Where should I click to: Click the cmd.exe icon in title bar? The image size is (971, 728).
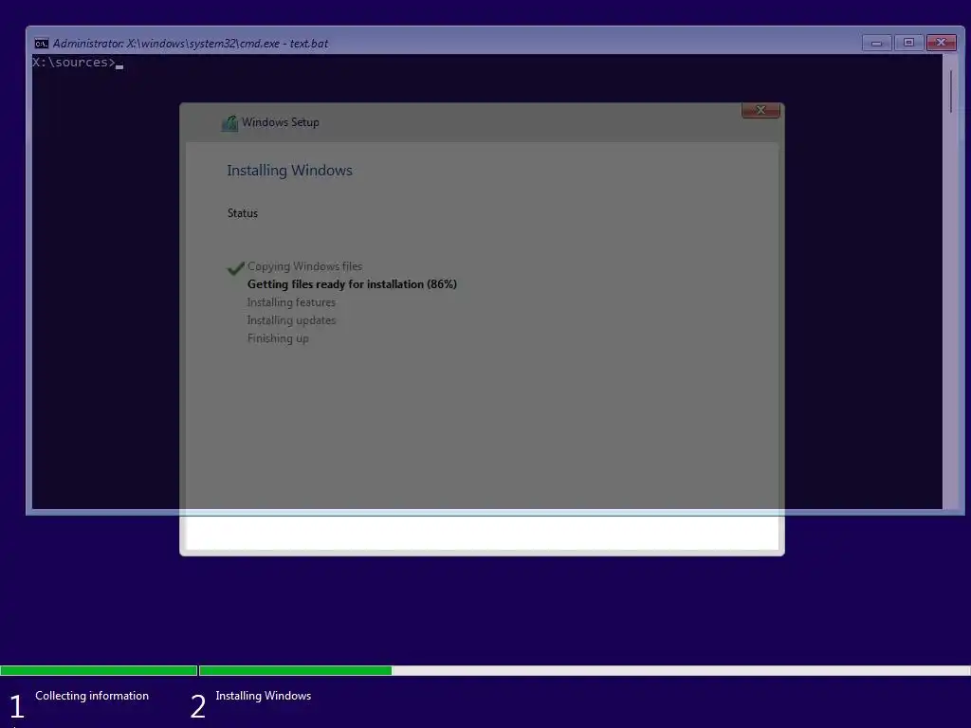click(x=42, y=44)
